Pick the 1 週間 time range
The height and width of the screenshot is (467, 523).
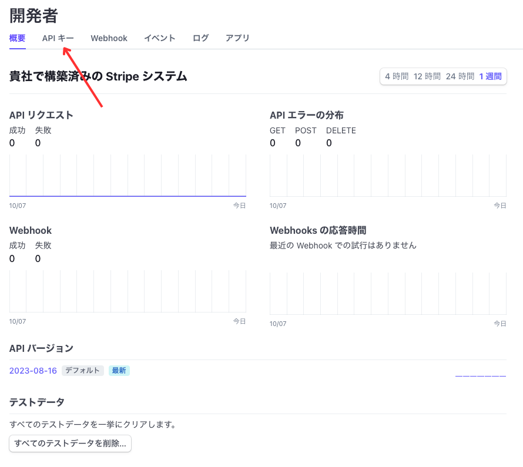[x=490, y=76]
